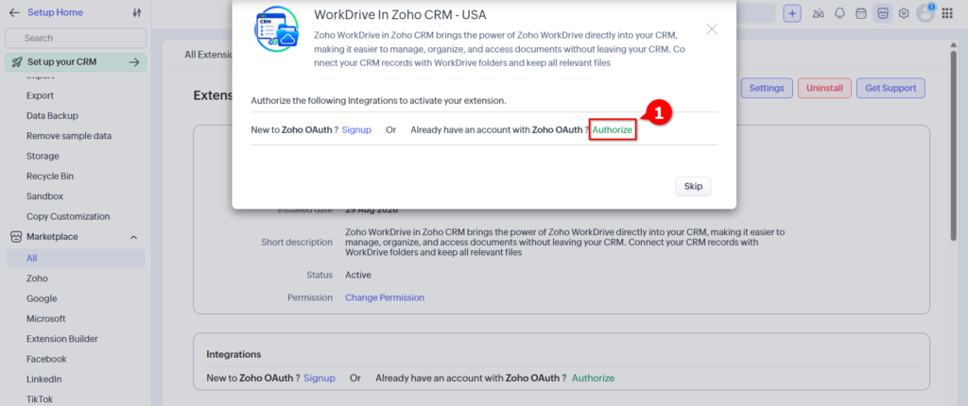
Task: Click the Status value Active
Action: tap(358, 275)
